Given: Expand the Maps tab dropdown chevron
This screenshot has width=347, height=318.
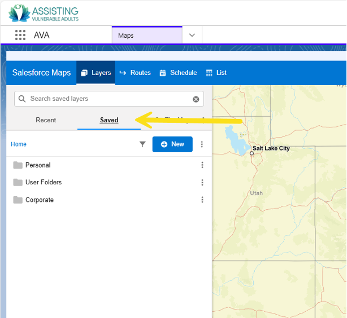Looking at the screenshot, I should [192, 35].
